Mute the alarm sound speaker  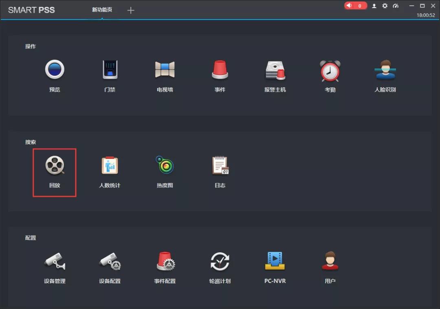[349, 6]
